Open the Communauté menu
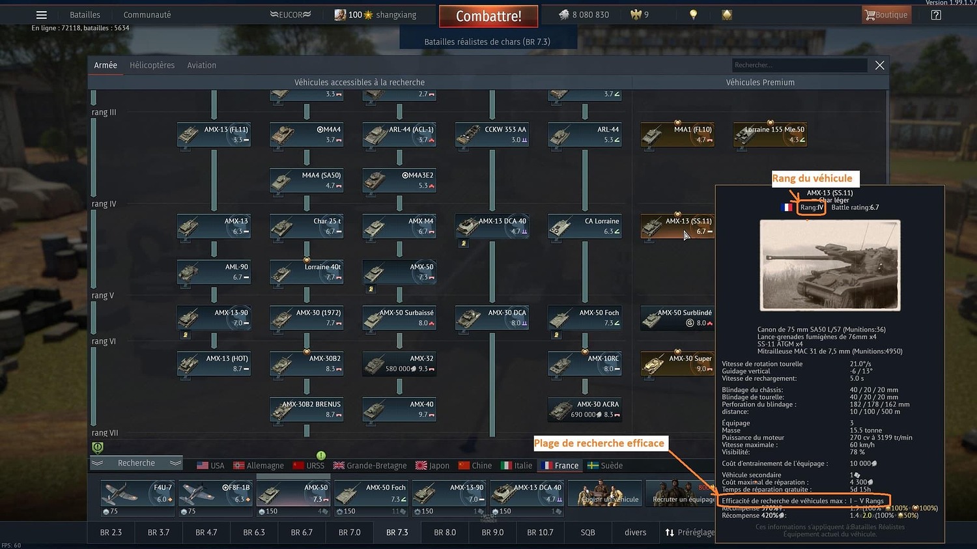Viewport: 977px width, 549px height. coord(147,15)
